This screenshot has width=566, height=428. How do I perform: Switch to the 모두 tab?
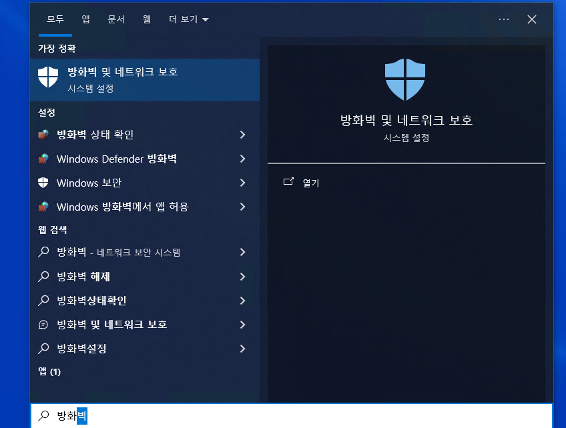pyautogui.click(x=55, y=19)
